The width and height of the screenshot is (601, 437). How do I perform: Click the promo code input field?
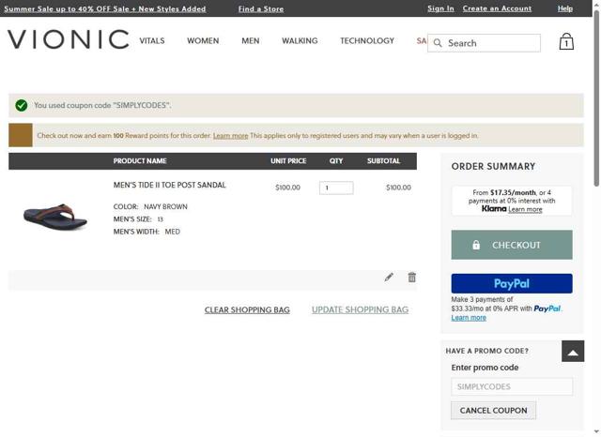tap(512, 386)
